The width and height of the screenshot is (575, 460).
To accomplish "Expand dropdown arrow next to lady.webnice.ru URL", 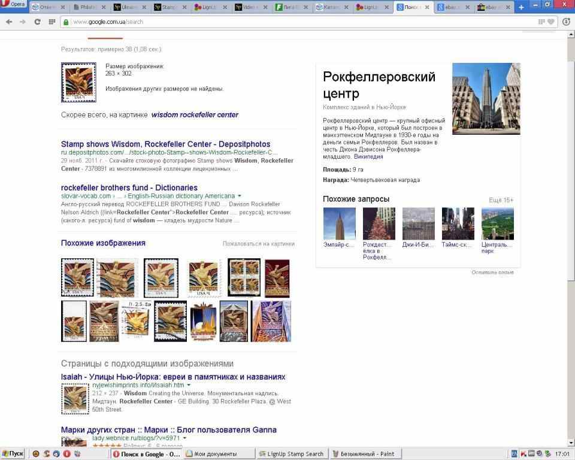I will (x=184, y=438).
